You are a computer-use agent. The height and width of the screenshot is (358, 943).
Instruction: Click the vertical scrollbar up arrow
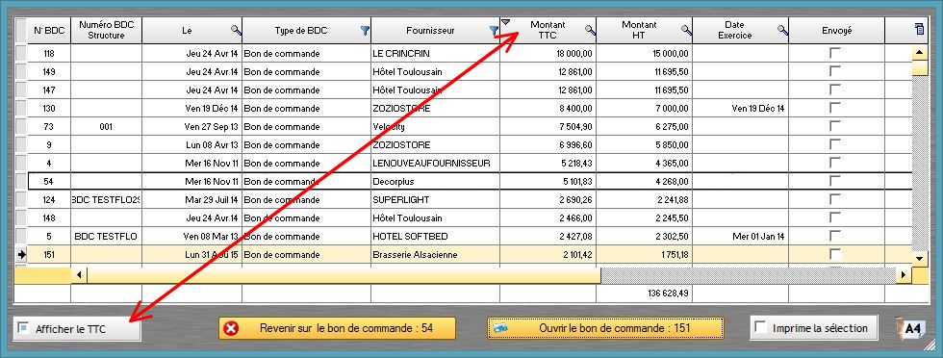pyautogui.click(x=919, y=52)
